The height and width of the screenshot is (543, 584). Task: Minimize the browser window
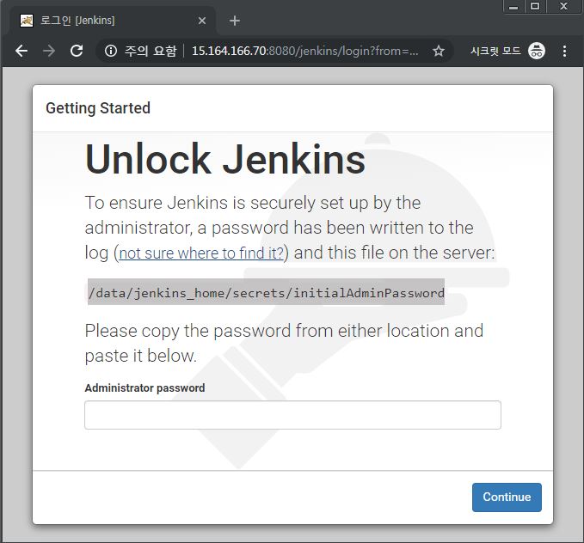tap(513, 6)
